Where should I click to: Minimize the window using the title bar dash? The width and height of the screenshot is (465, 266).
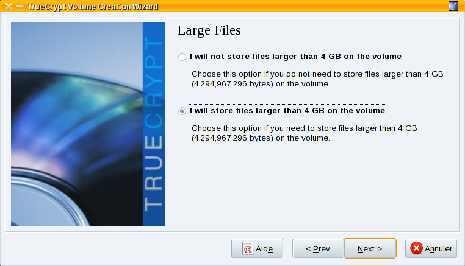point(20,6)
